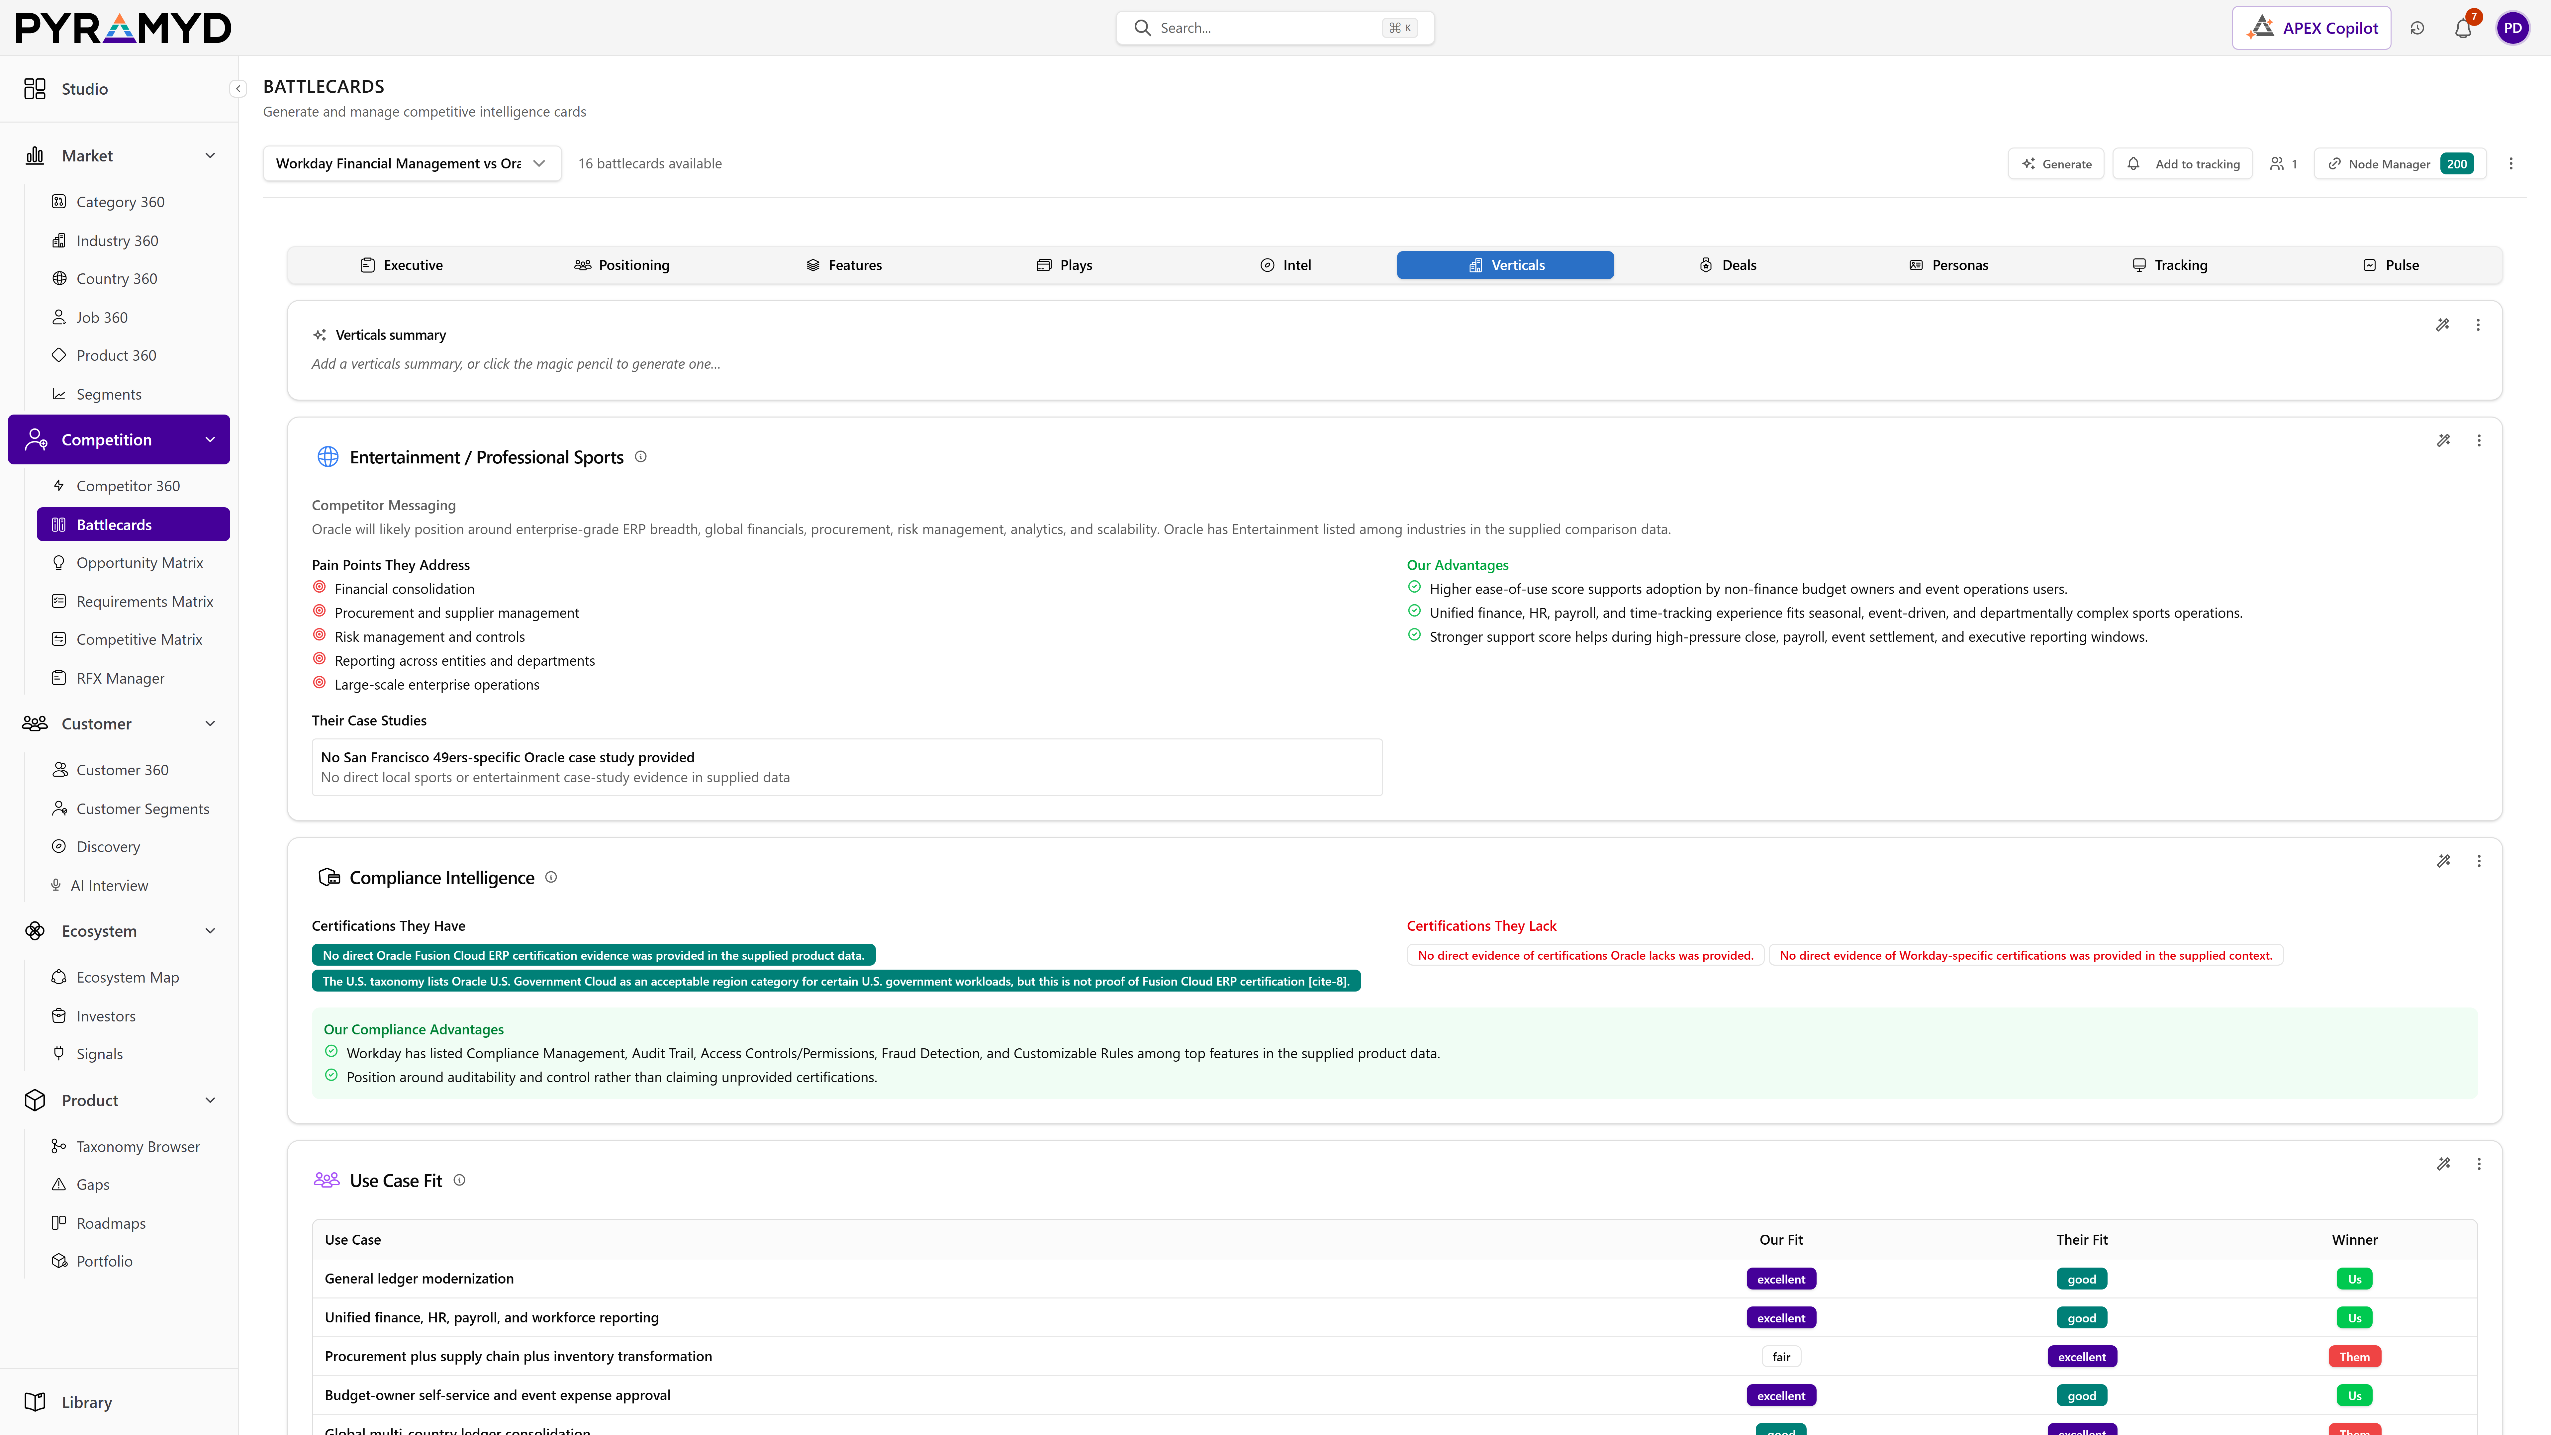Open APEX Copilot
Viewport: 2551px width, 1435px height.
point(2312,28)
